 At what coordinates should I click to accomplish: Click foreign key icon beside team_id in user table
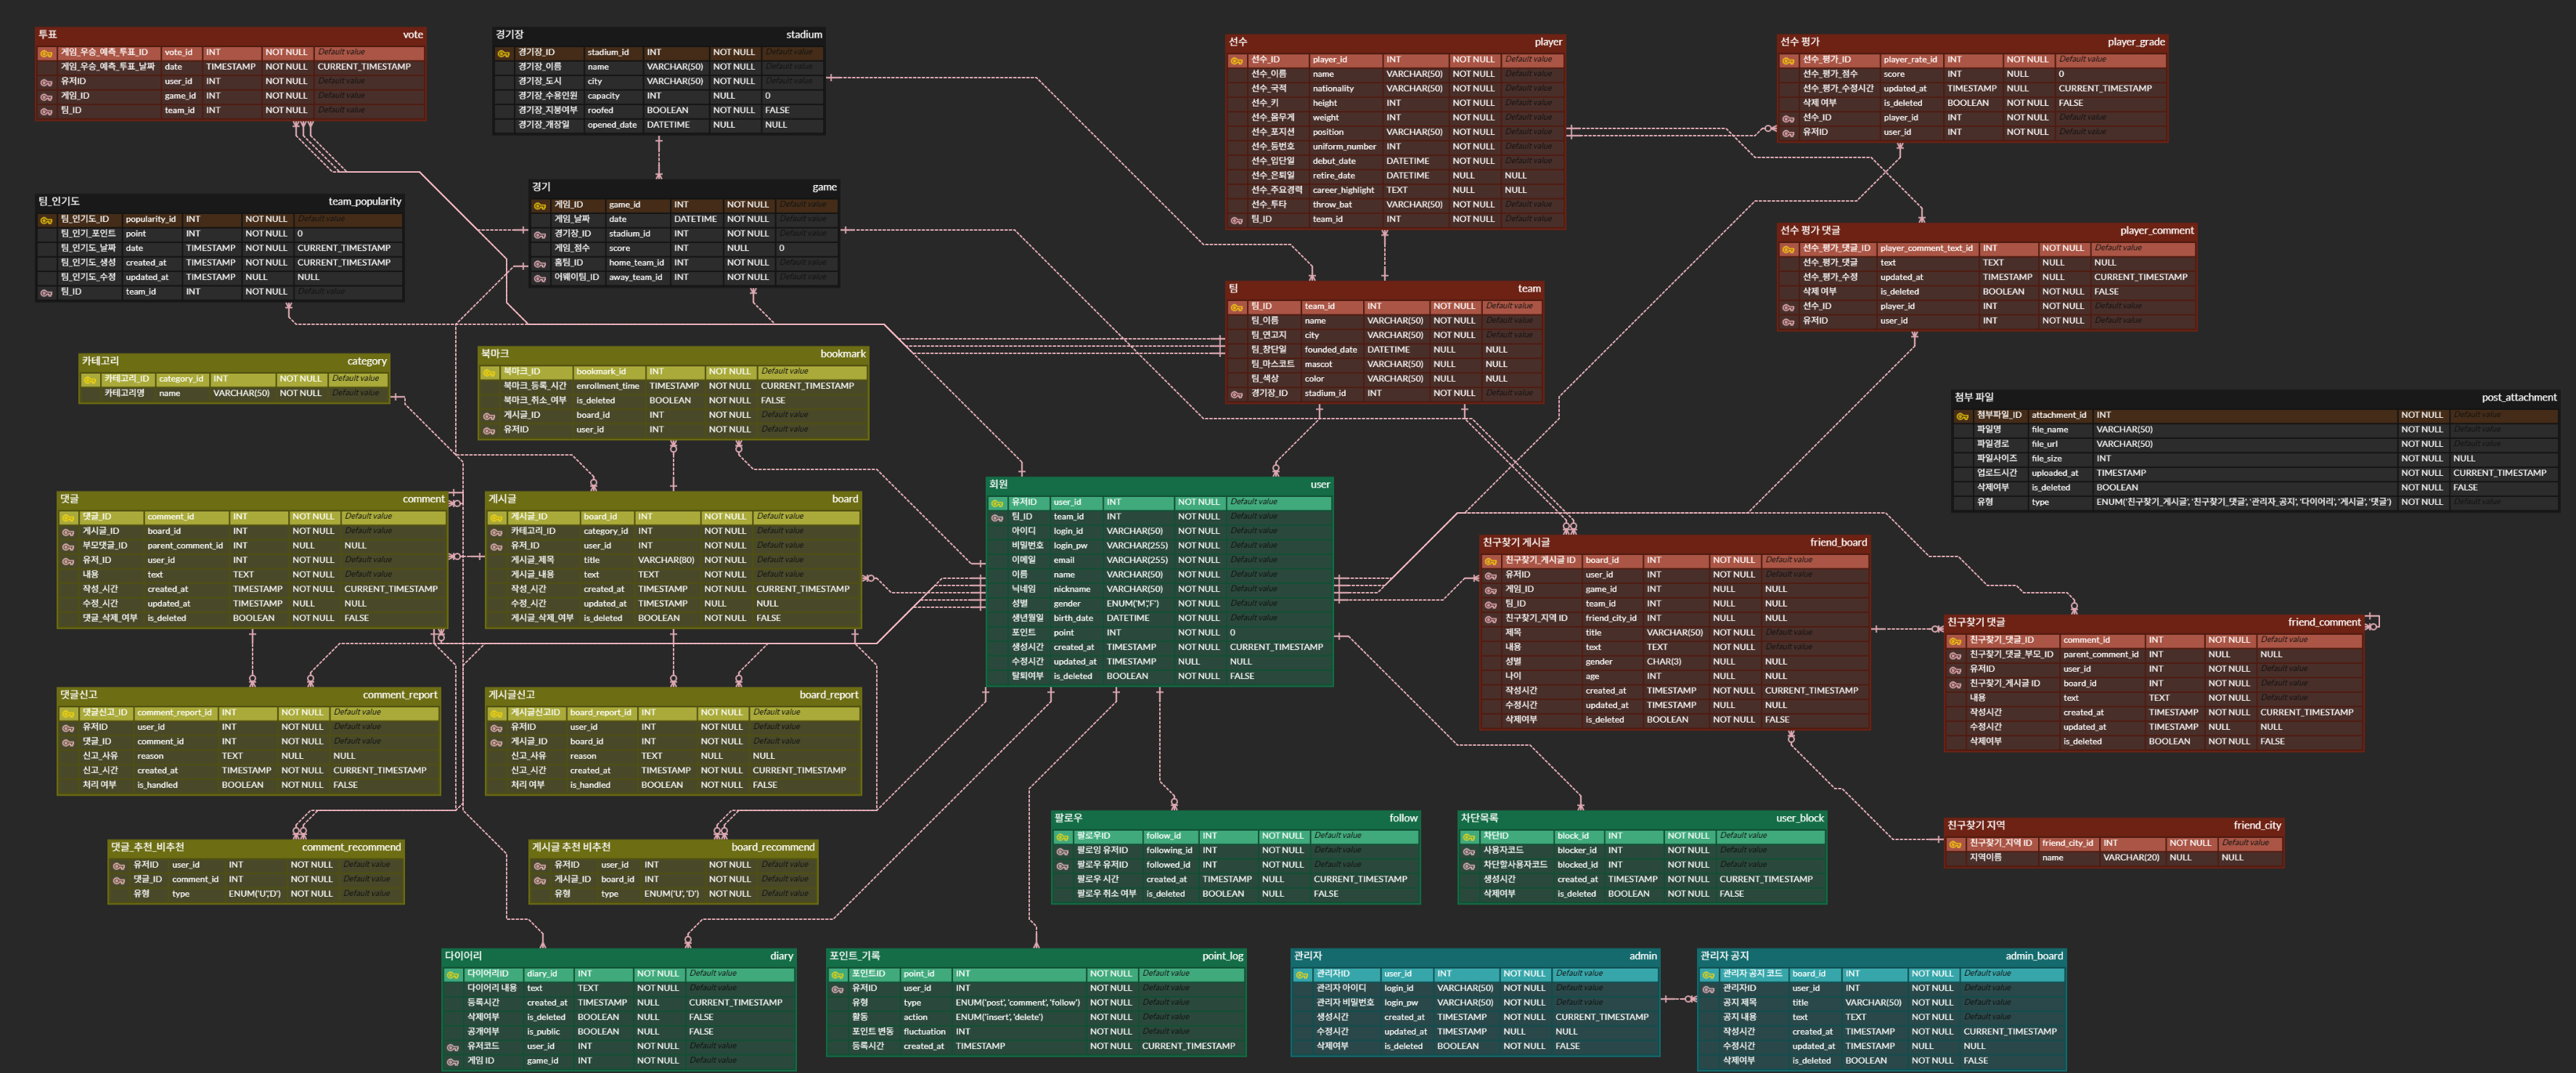[x=997, y=517]
